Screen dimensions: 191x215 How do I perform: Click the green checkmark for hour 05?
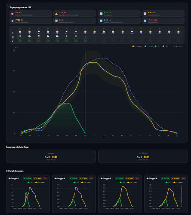[20, 41]
